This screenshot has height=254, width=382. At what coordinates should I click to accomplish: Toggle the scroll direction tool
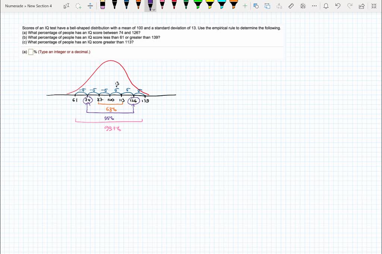pyautogui.click(x=90, y=6)
